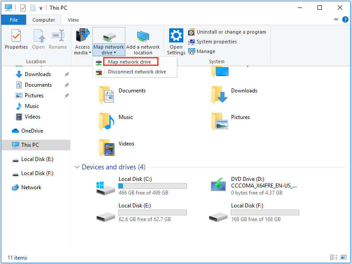Click the Devices and drives (4) header
The width and height of the screenshot is (352, 264).
(113, 167)
